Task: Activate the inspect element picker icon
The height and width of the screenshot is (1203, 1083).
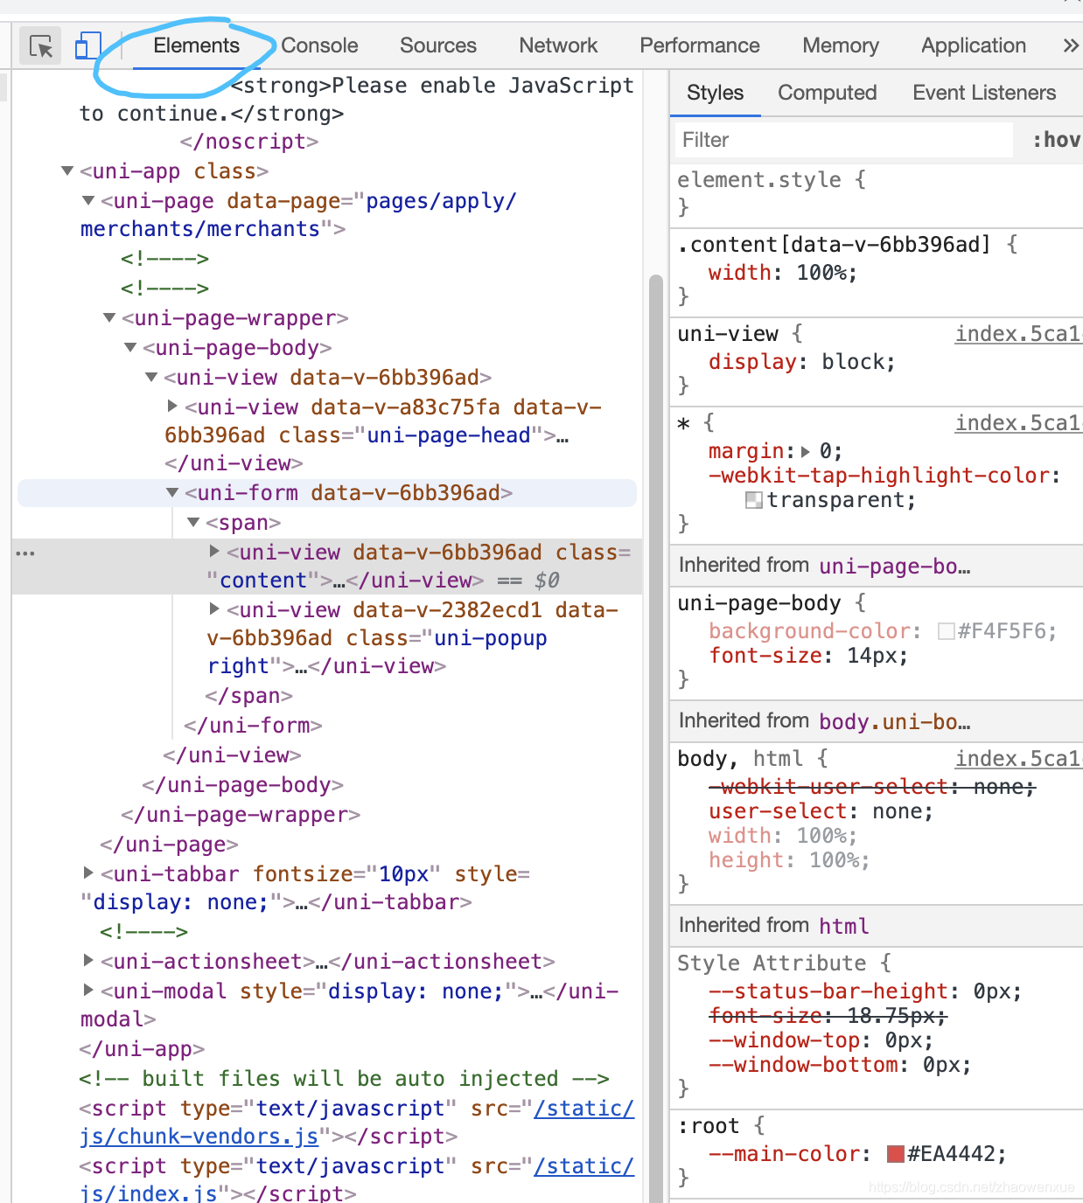Action: pyautogui.click(x=41, y=45)
